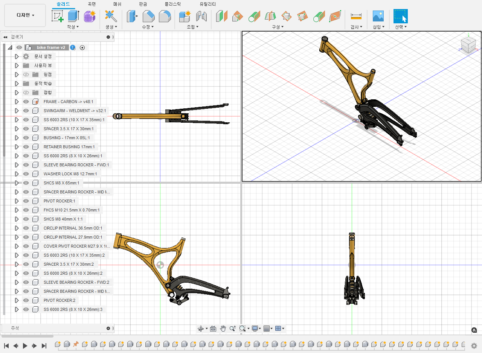482x353 pixels.
Task: Select the Extrude tool in 작성 group
Action: [73, 17]
